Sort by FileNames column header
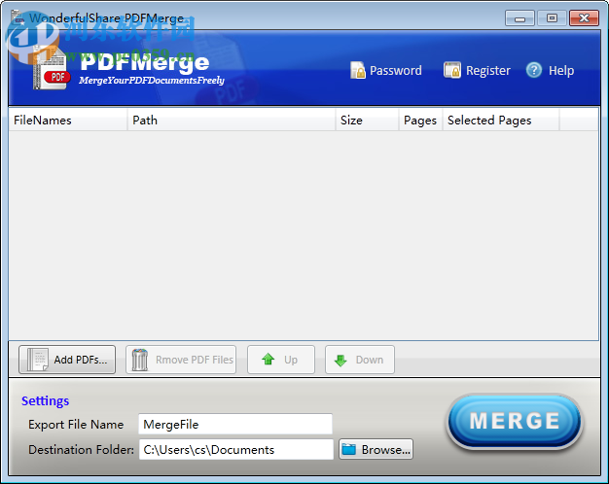This screenshot has height=484, width=609. point(68,121)
